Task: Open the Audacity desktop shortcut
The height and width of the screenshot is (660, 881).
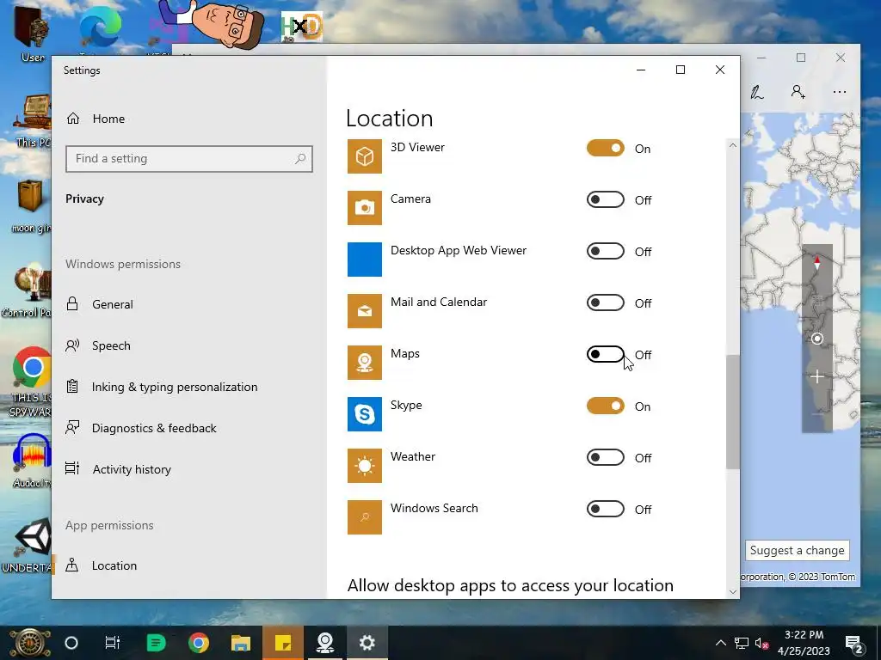Action: click(32, 461)
